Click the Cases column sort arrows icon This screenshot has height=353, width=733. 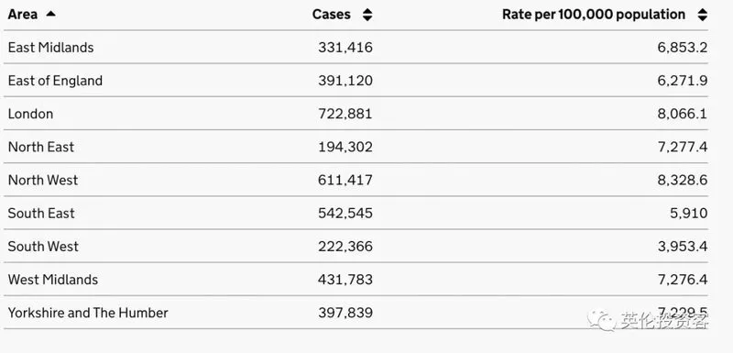pyautogui.click(x=367, y=15)
